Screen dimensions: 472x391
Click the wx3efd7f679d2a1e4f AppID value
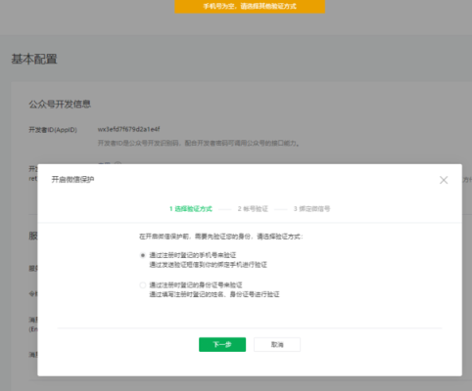[128, 129]
